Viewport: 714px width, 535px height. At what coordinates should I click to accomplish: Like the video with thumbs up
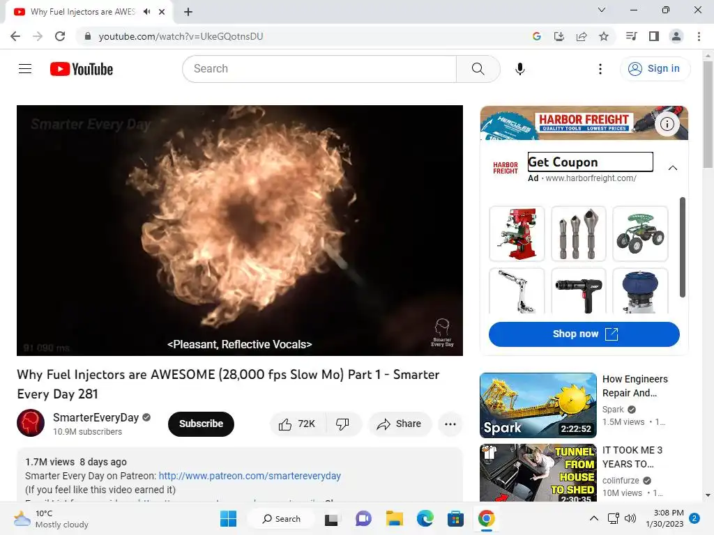click(297, 424)
